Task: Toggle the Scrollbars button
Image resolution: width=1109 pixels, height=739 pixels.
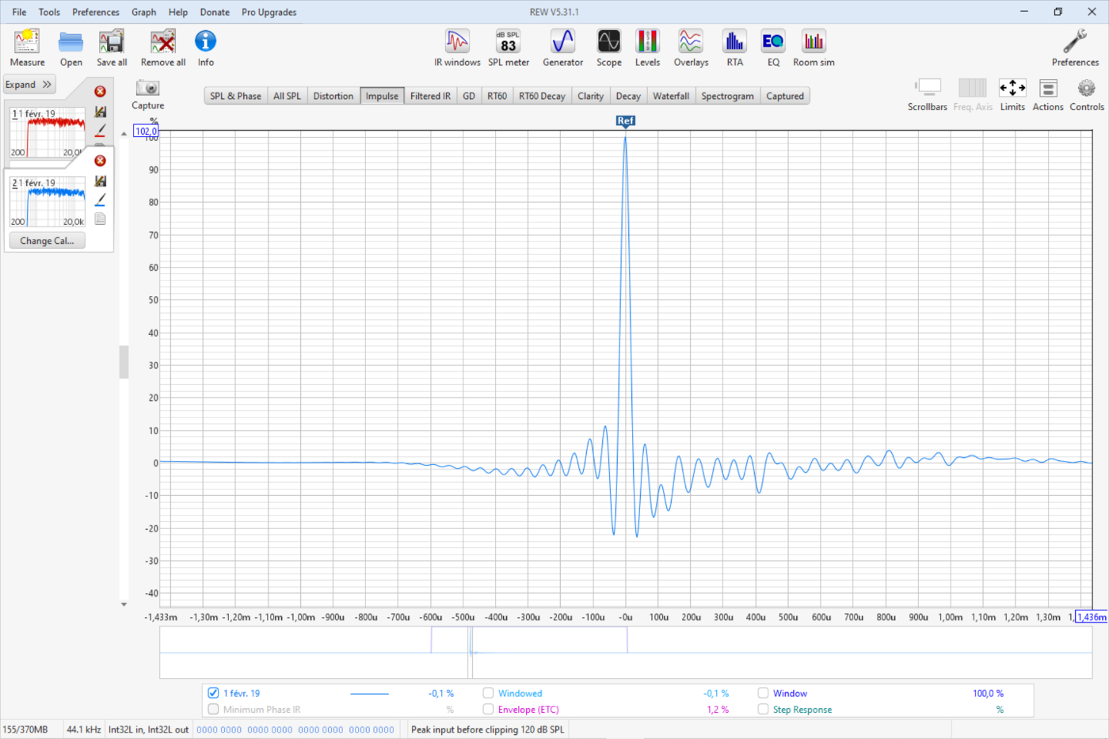Action: [927, 94]
